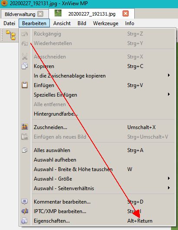Select Hintergrundfarbe... menu entry
This screenshot has height=230, width=178.
coord(97,114)
